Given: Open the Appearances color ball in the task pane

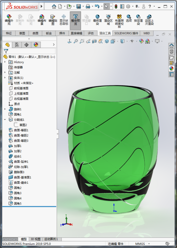Looking at the screenshot, I should 172,68.
